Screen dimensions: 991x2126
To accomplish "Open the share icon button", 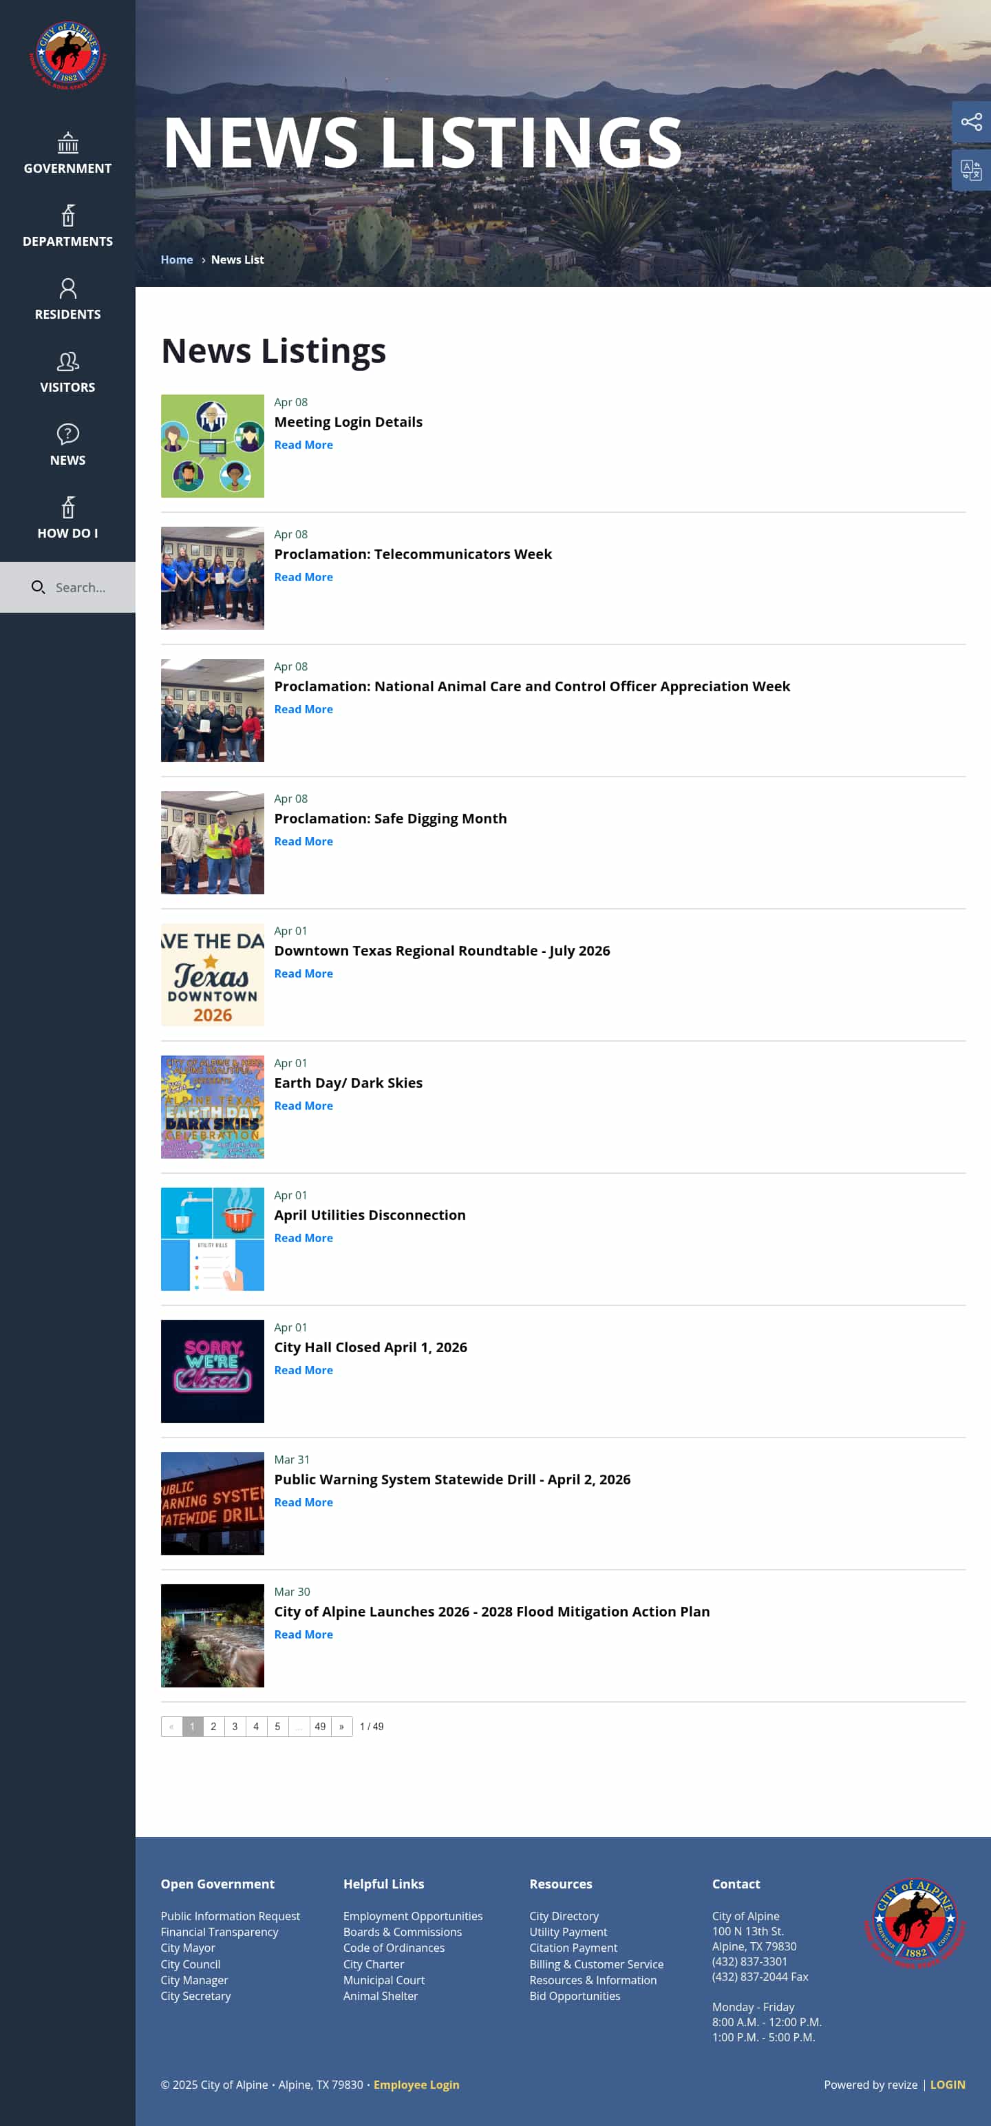I will pyautogui.click(x=971, y=122).
